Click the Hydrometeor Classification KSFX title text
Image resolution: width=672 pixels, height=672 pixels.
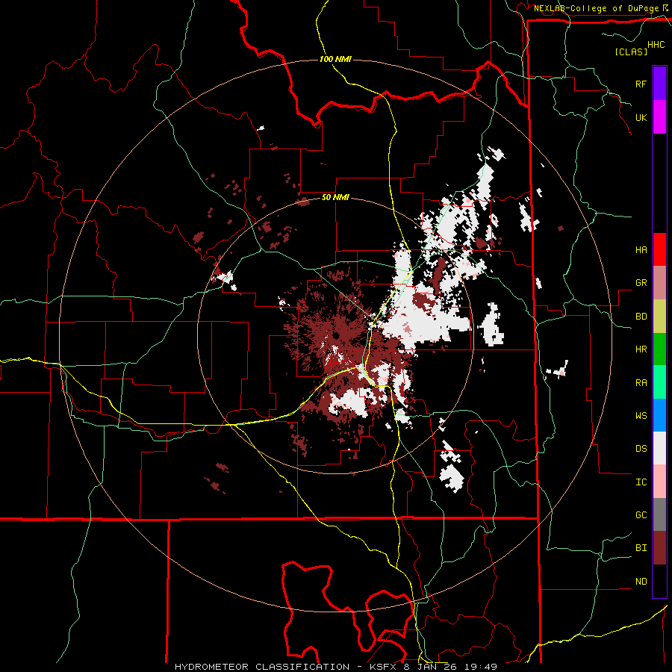(336, 667)
